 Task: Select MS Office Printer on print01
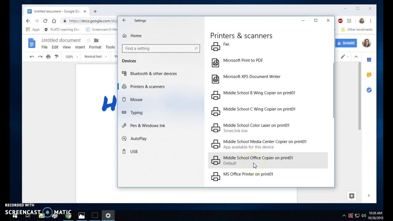pos(268,176)
